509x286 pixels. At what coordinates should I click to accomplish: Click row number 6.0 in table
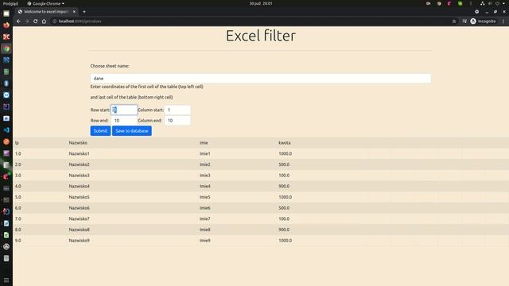click(17, 208)
